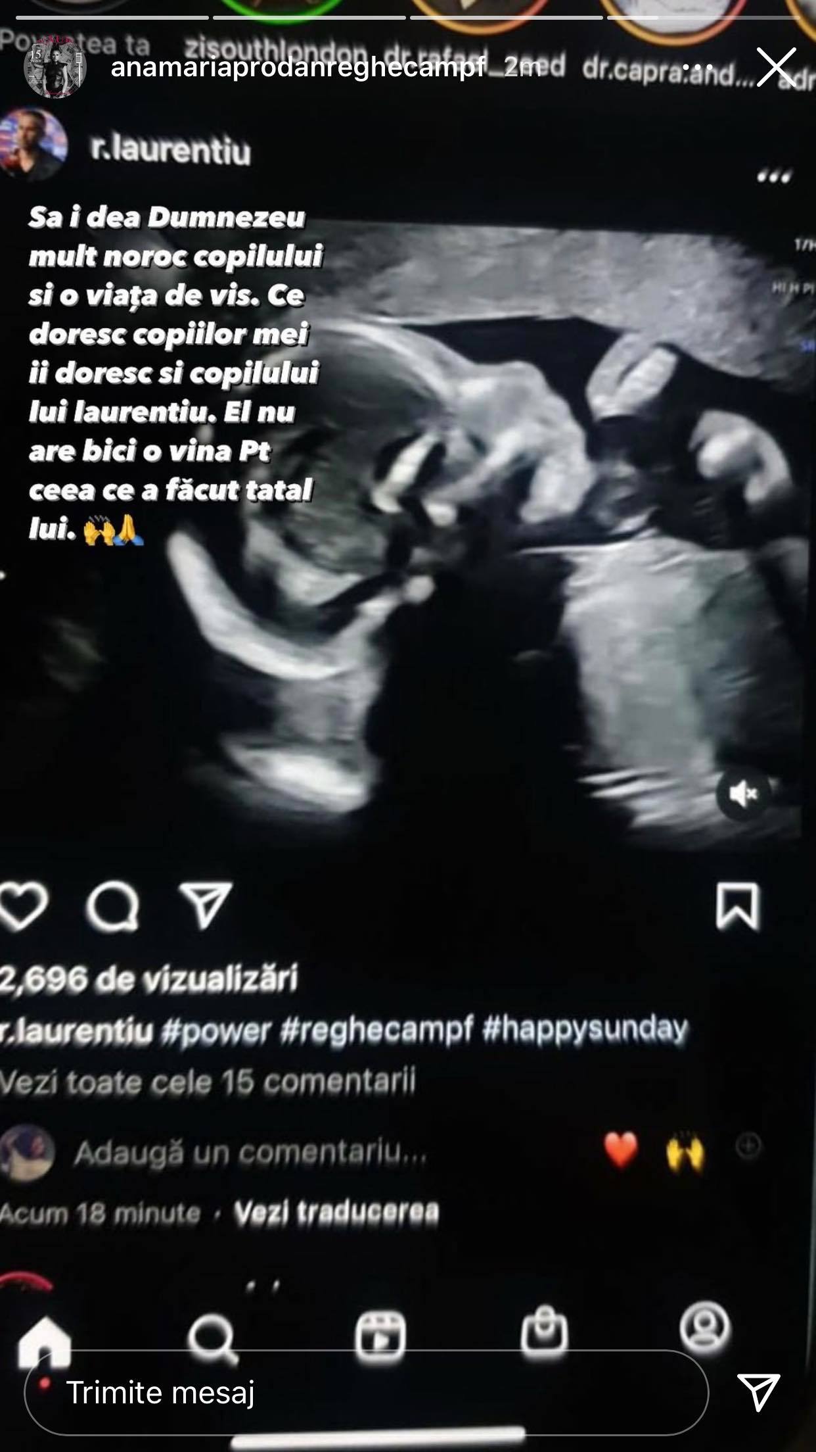
Task: Save post with bookmark icon
Action: click(737, 907)
